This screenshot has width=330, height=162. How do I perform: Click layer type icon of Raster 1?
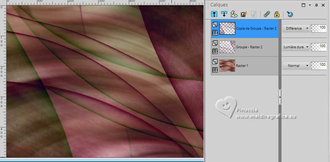[x=215, y=62]
